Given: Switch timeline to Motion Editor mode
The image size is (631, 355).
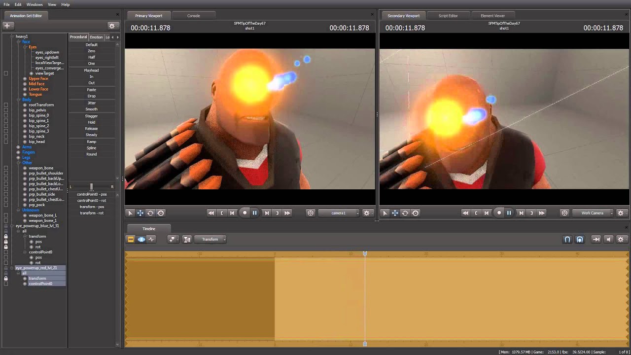Looking at the screenshot, I should click(141, 239).
